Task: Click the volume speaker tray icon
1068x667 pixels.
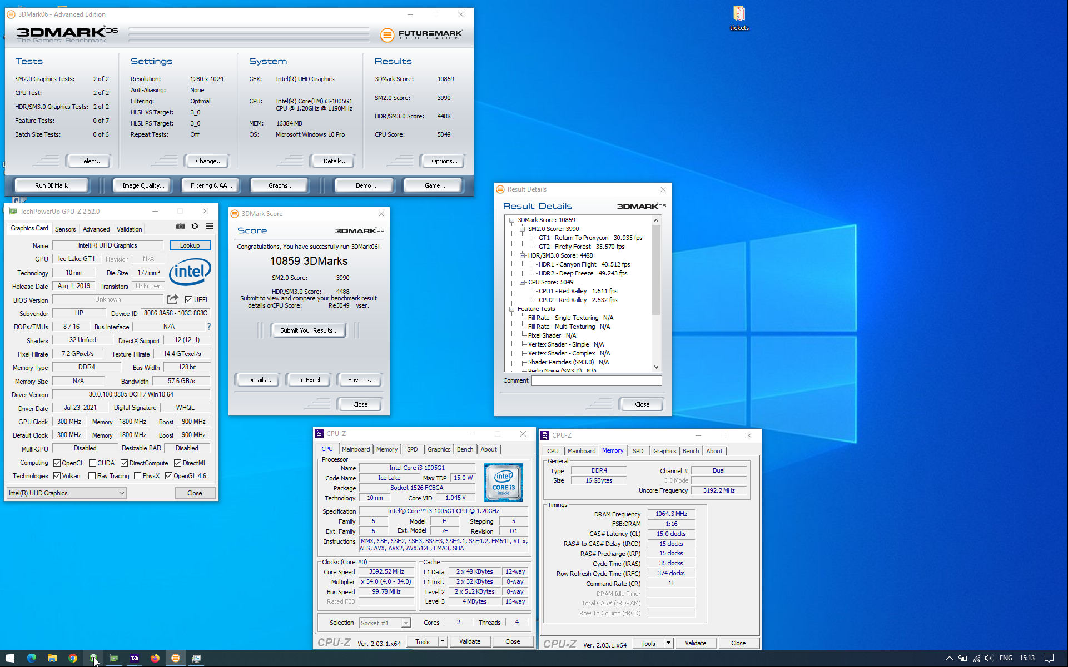Action: (989, 658)
